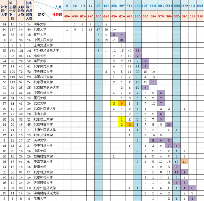
Task: Select purple 28 cell for 对外经济贸易大学
Action: (138, 50)
